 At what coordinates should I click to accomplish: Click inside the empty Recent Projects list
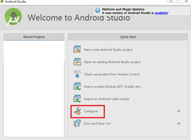click(x=34, y=89)
